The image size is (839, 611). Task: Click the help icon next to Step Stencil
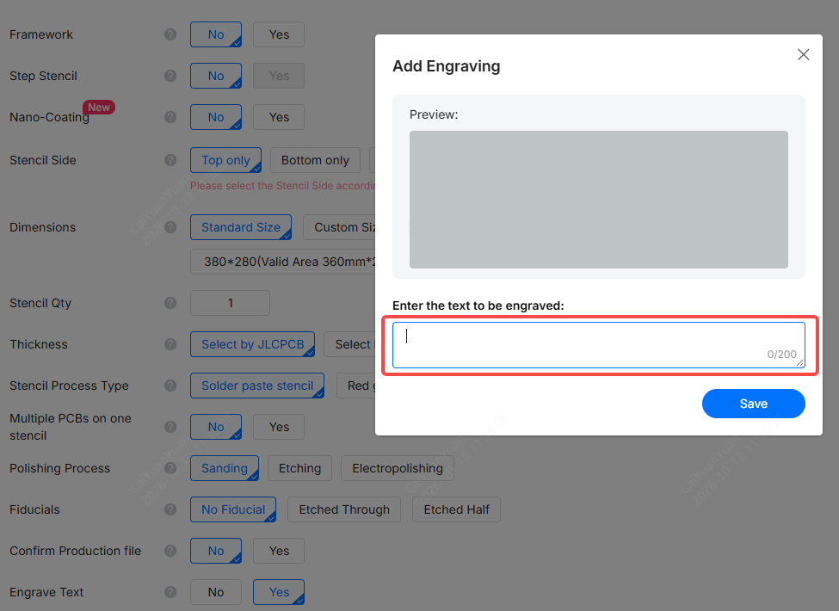coord(170,76)
